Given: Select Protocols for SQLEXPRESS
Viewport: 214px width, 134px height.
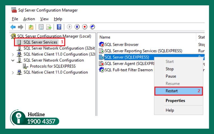Looking at the screenshot, I should 53,66.
